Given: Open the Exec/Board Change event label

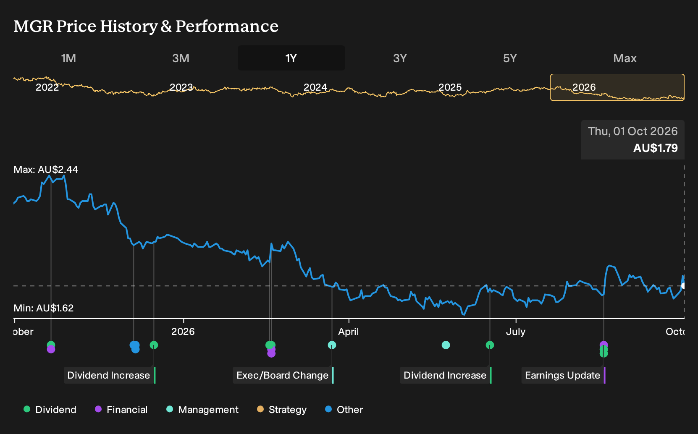Looking at the screenshot, I should [x=283, y=375].
